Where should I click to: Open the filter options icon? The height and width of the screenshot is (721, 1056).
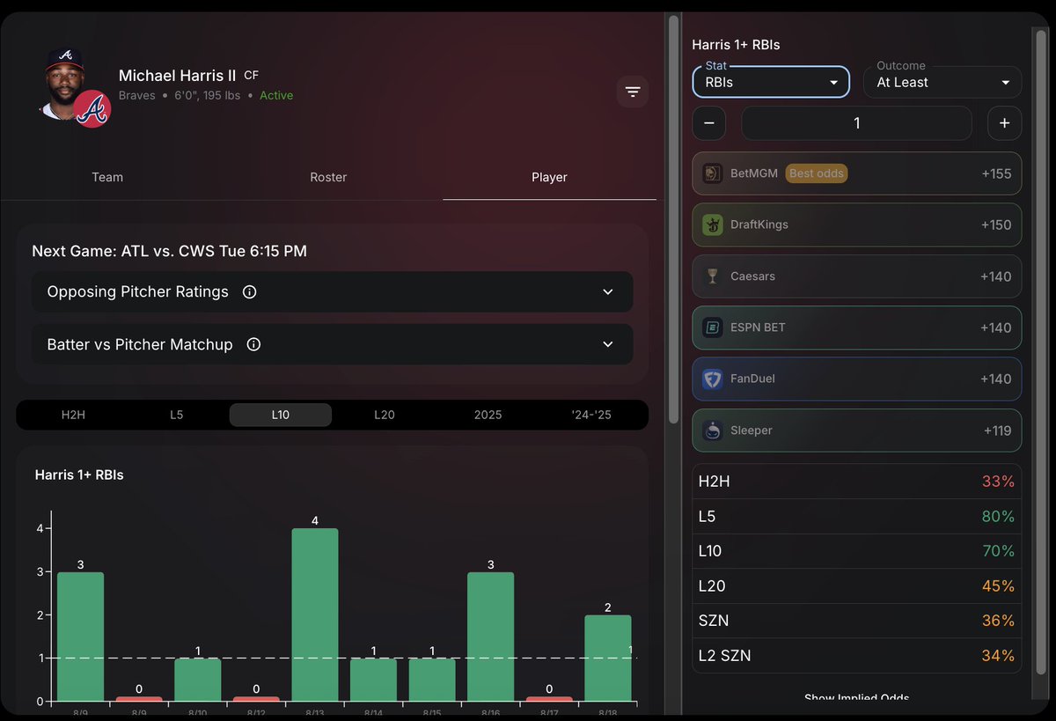(x=632, y=92)
